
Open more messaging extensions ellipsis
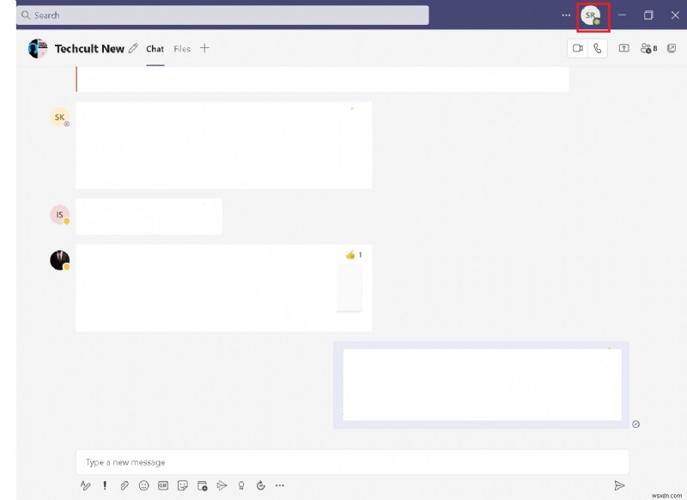(x=280, y=485)
